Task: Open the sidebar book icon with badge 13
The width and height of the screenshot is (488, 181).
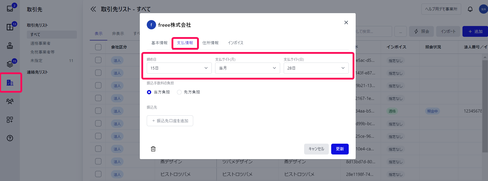Action: point(10,27)
